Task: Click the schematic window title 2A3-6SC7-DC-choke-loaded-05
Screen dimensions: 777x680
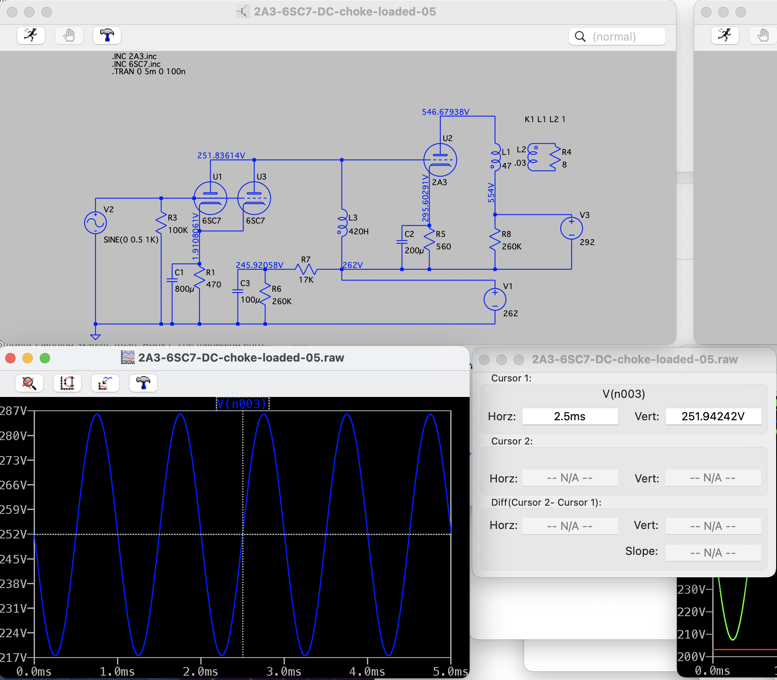Action: tap(344, 12)
